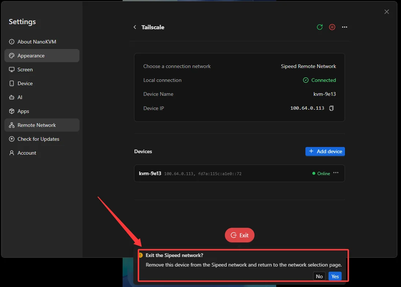Click the red stop circle icon
This screenshot has width=401, height=287.
332,27
